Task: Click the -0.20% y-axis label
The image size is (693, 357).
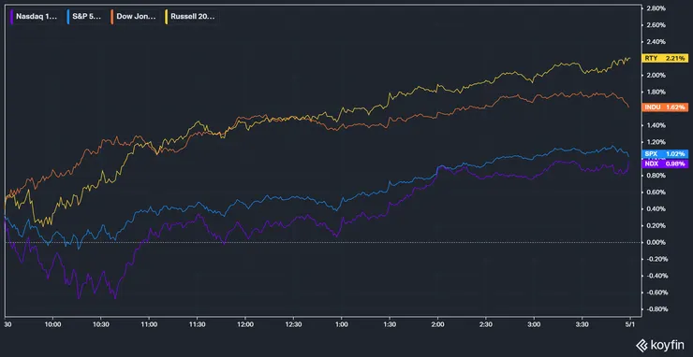Action: point(656,259)
